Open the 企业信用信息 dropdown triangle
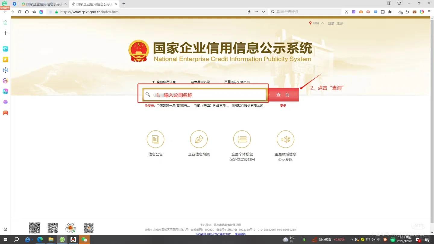Screen dimensions: 434x244 (x=153, y=82)
